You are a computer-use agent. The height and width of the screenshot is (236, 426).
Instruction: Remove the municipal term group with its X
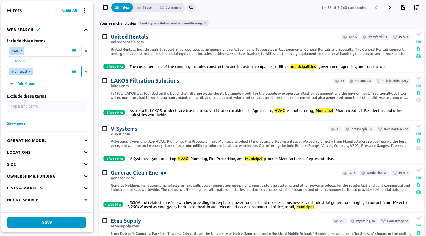[x=86, y=72]
